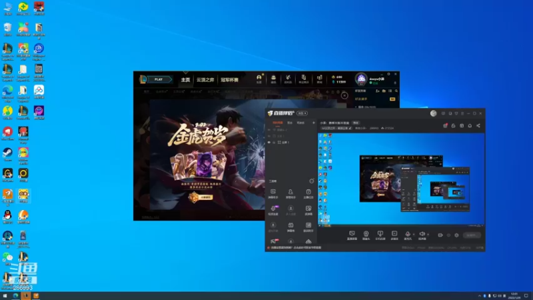Click the PLAY button in League client
533x300 pixels.
pos(159,79)
